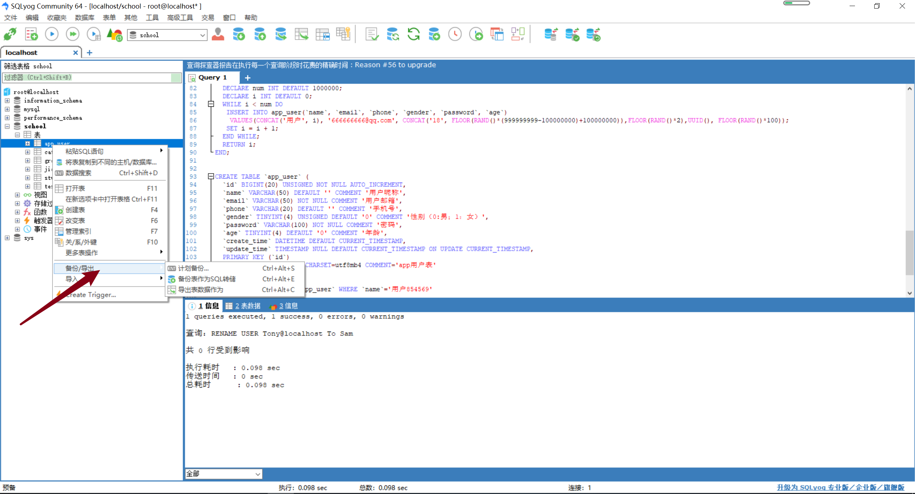Viewport: 915px width, 494px height.
Task: Click the new connection plug icon
Action: [10, 34]
